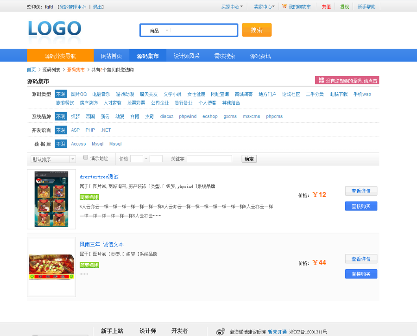
Task: Filter language by .NET
Action: (x=106, y=130)
